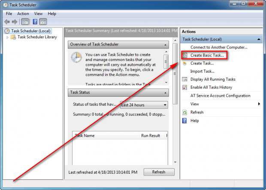Toggle the Show/Hide Action Pane toolbar icon
This screenshot has height=190, width=266.
(43, 22)
